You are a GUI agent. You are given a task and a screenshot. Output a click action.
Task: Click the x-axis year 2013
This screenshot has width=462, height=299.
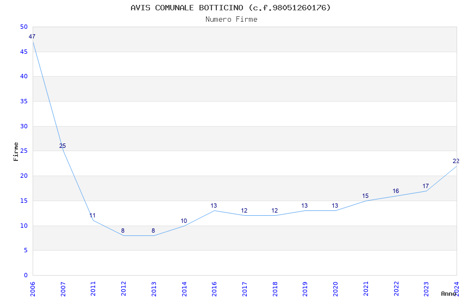[154, 289]
